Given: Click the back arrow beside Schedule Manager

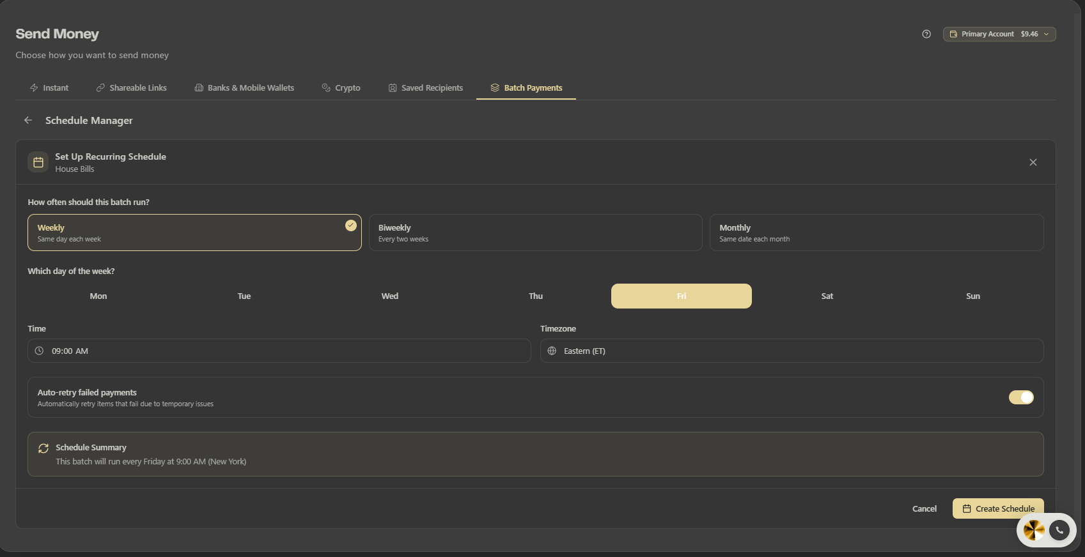Looking at the screenshot, I should pyautogui.click(x=28, y=120).
